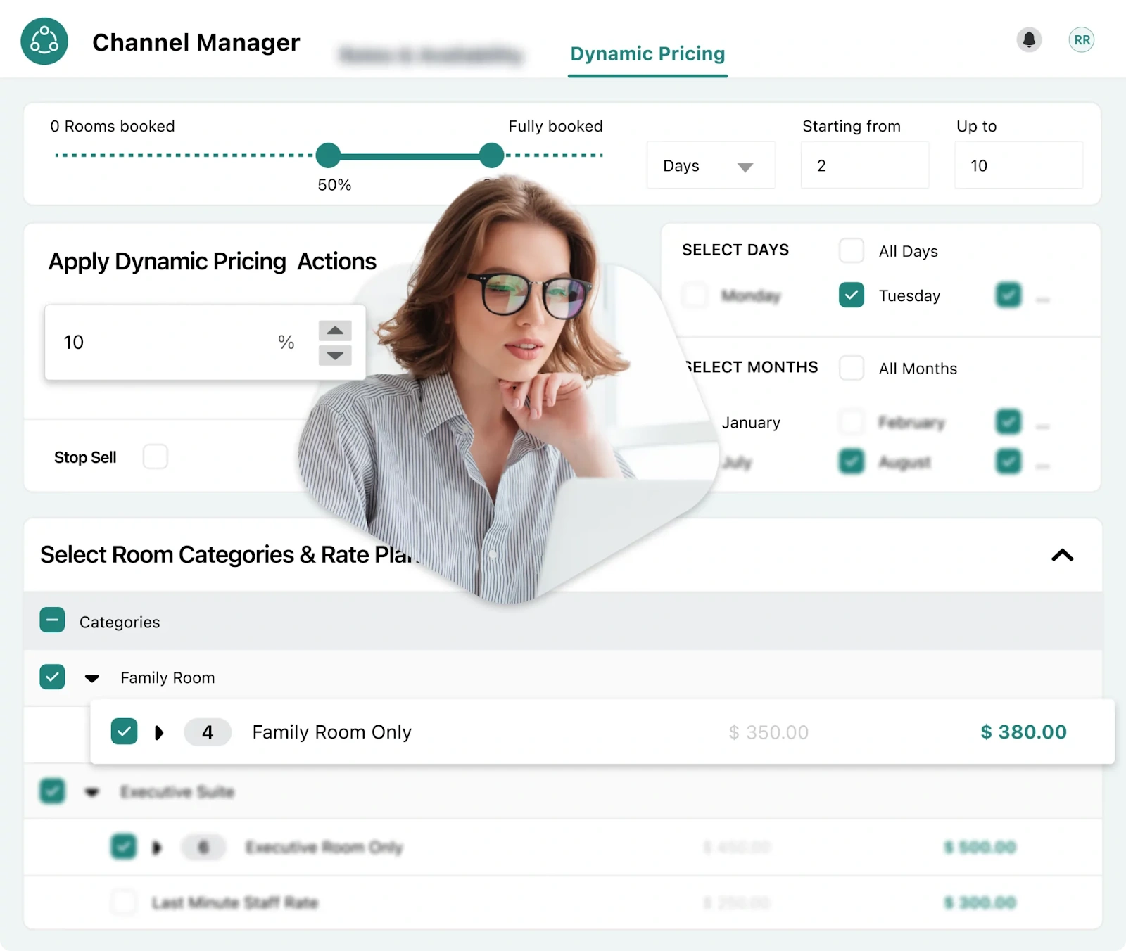The image size is (1126, 951).
Task: Click the $ 380.00 adjusted price
Action: click(1023, 732)
